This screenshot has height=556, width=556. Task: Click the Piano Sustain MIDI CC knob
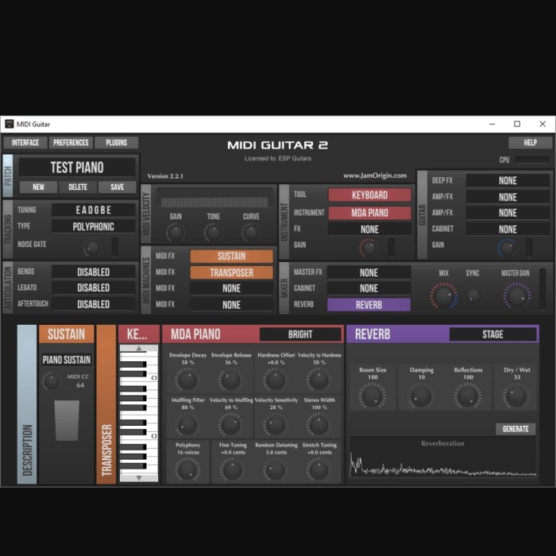[x=51, y=381]
